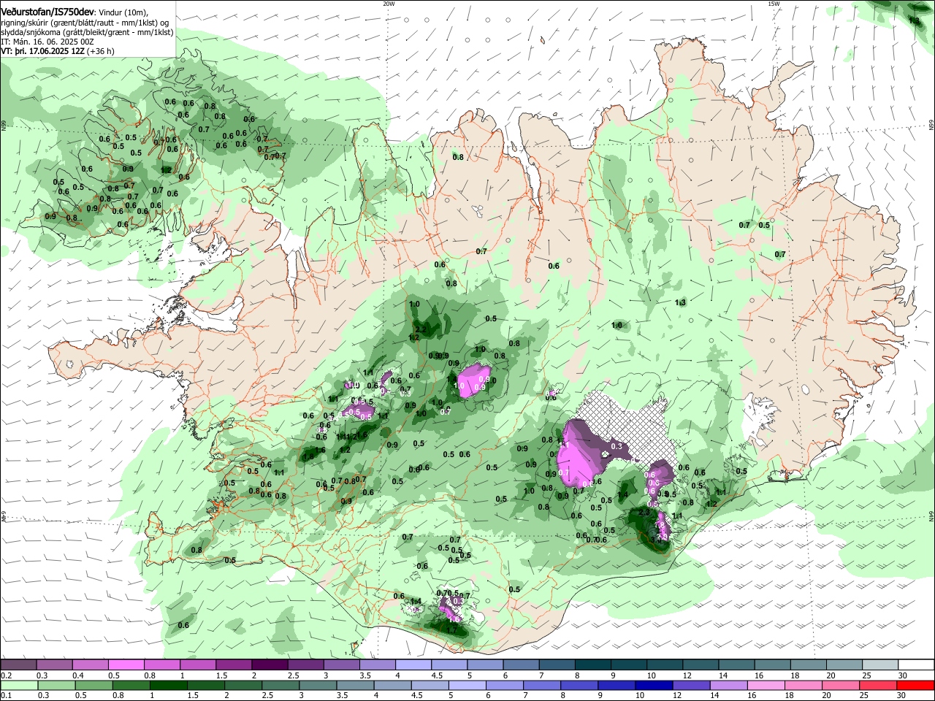Click the 2.3 precipitation value on the map
This screenshot has height=701, width=935.
[644, 513]
